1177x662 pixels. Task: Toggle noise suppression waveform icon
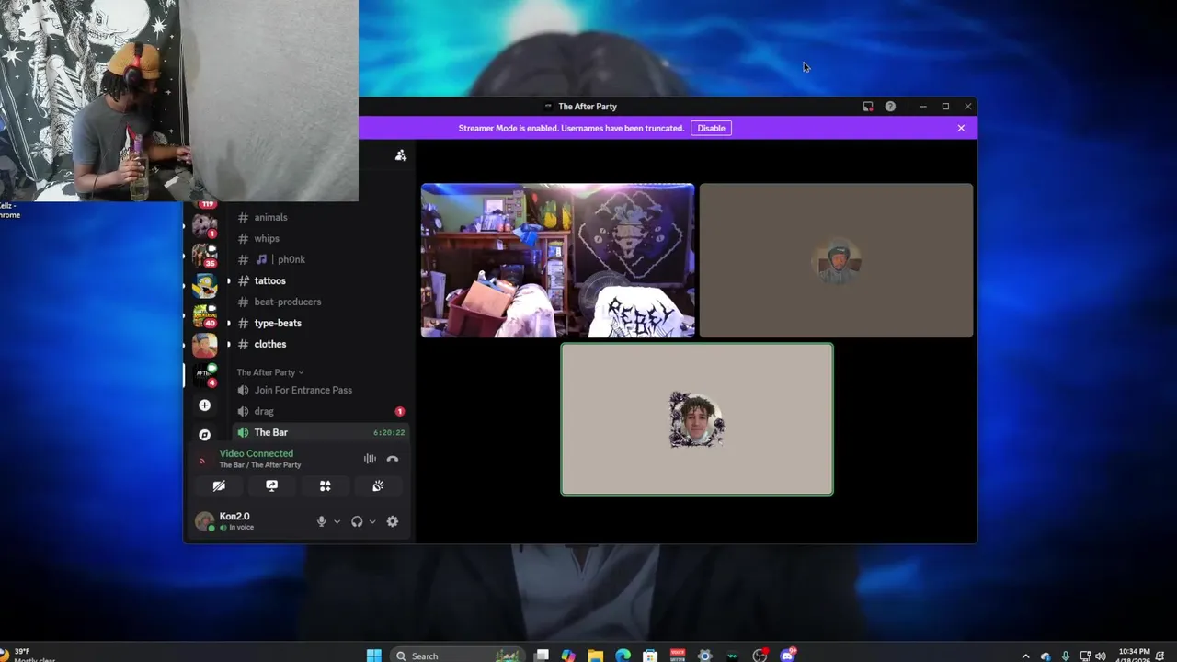(x=370, y=459)
